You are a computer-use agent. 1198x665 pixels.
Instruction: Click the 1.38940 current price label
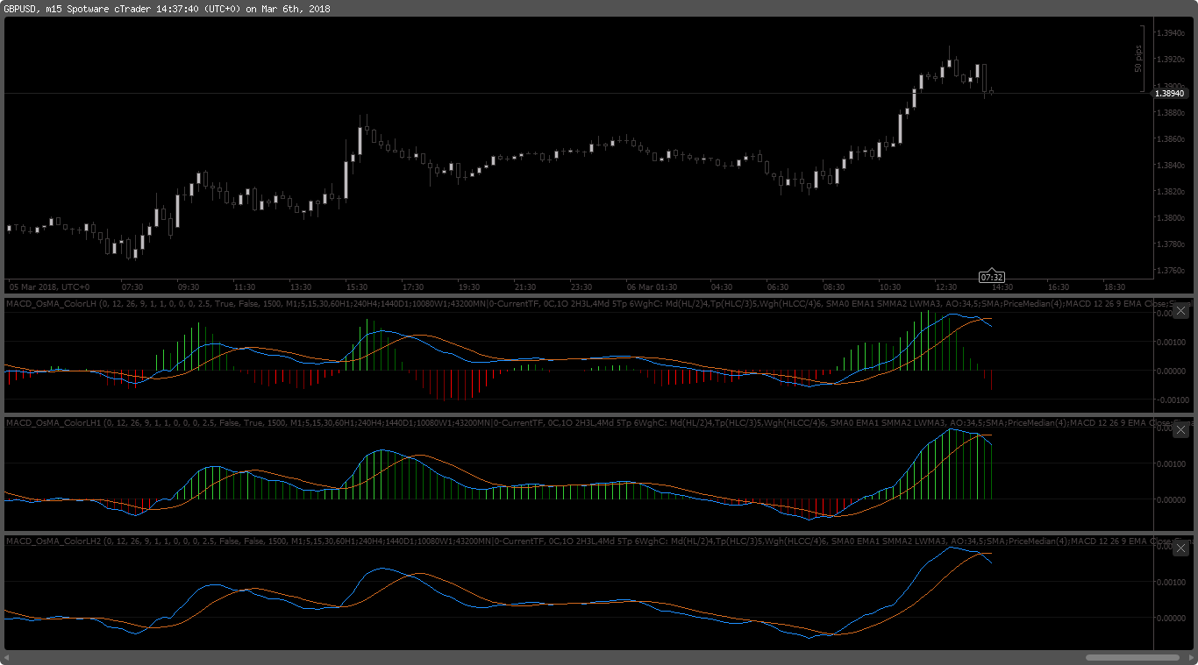tap(1169, 93)
